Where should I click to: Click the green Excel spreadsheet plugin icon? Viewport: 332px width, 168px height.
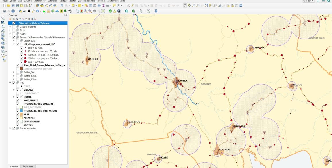click(134, 11)
